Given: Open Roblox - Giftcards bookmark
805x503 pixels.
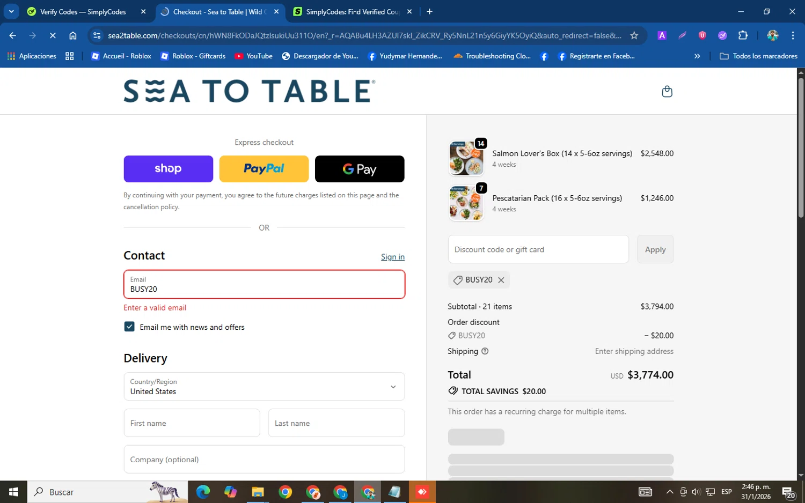Looking at the screenshot, I should [193, 56].
